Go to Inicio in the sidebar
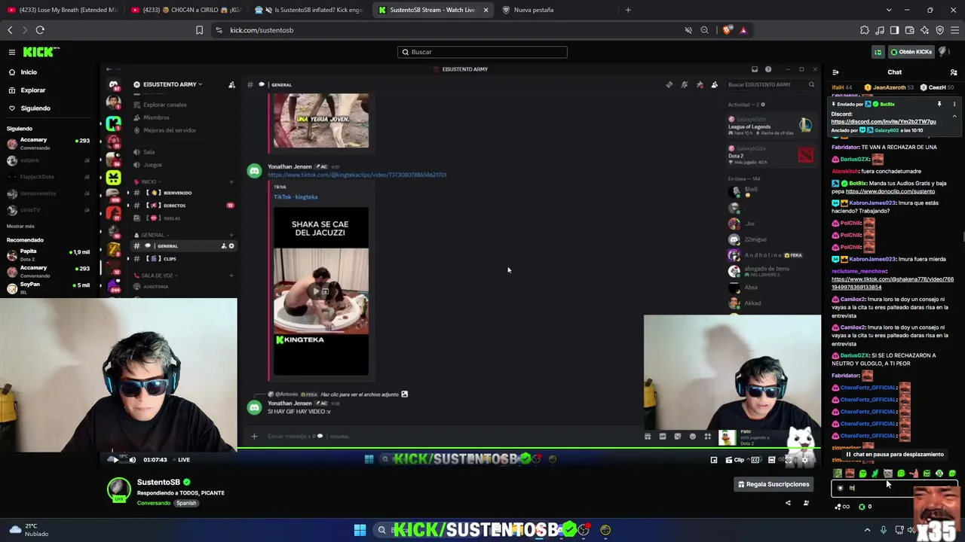 coord(29,72)
